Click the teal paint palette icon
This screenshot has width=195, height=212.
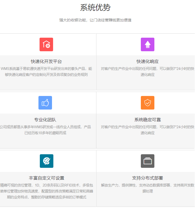point(46,161)
